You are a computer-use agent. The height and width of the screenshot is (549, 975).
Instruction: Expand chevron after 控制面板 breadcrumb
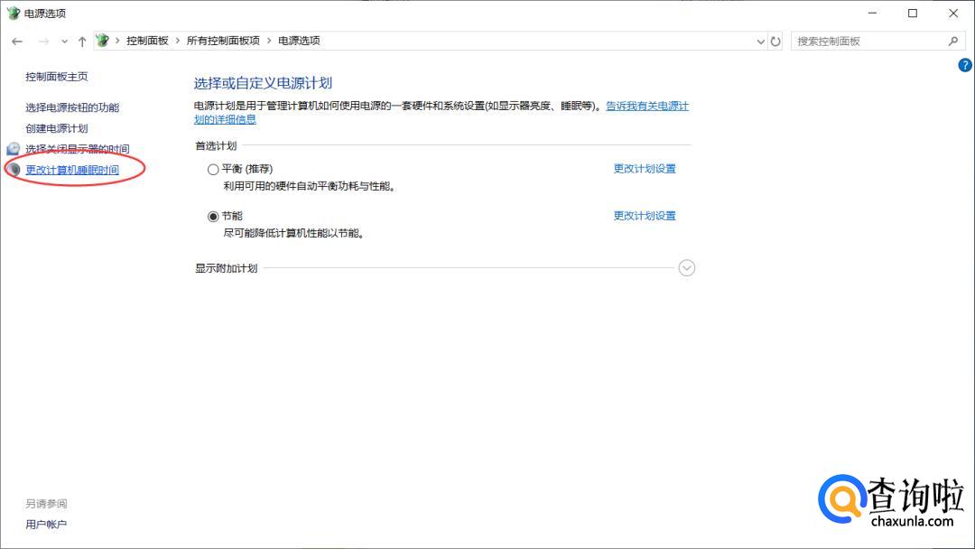pyautogui.click(x=177, y=41)
